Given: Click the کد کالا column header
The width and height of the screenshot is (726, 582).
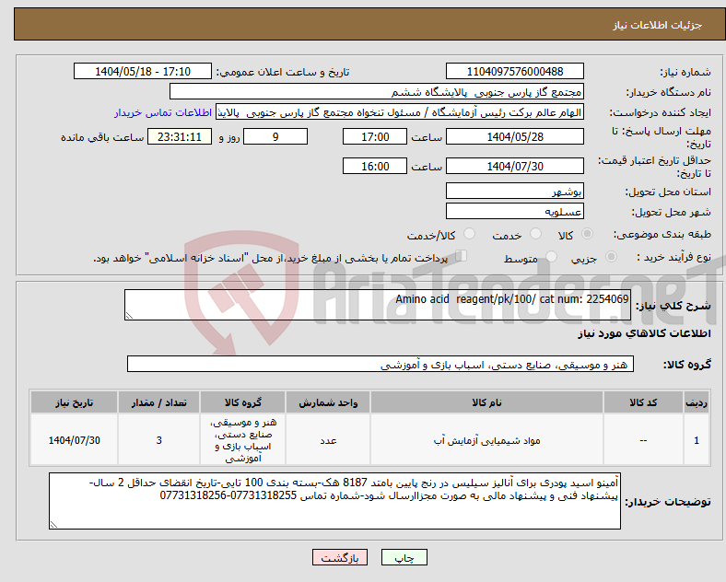Looking at the screenshot, I should click(644, 402).
